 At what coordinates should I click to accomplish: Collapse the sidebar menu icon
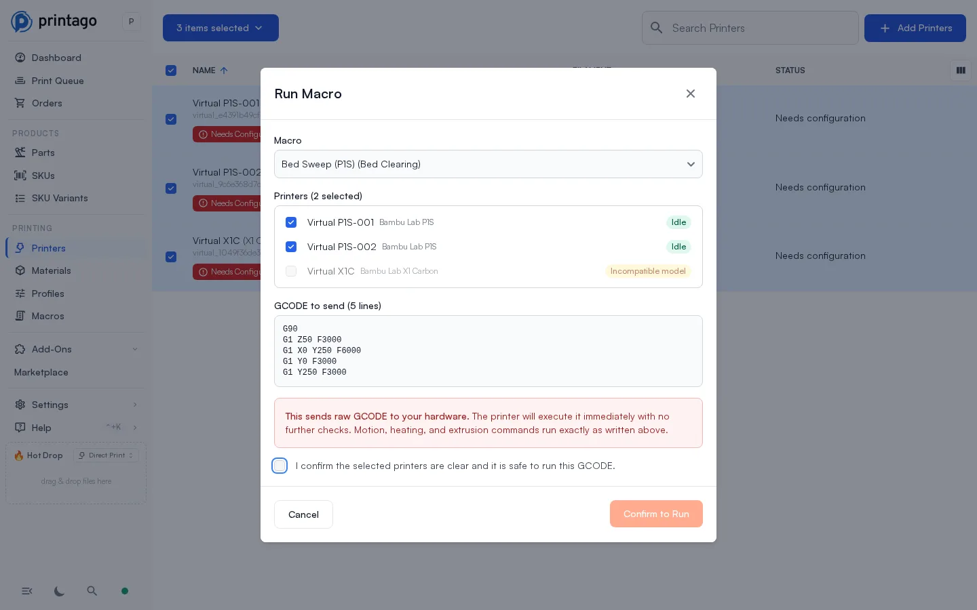(27, 591)
